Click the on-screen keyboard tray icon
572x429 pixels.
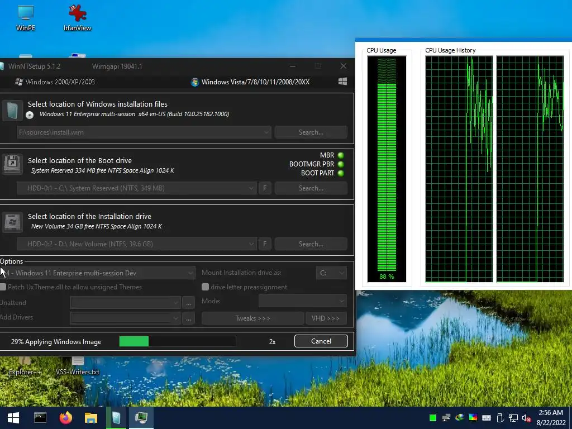487,418
